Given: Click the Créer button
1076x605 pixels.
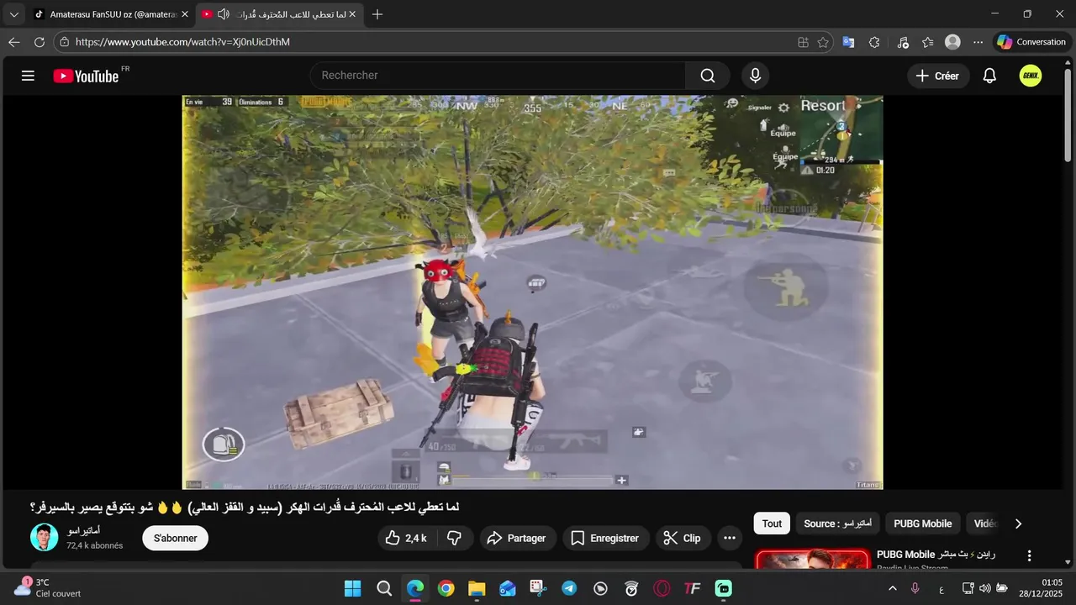Looking at the screenshot, I should pyautogui.click(x=938, y=76).
